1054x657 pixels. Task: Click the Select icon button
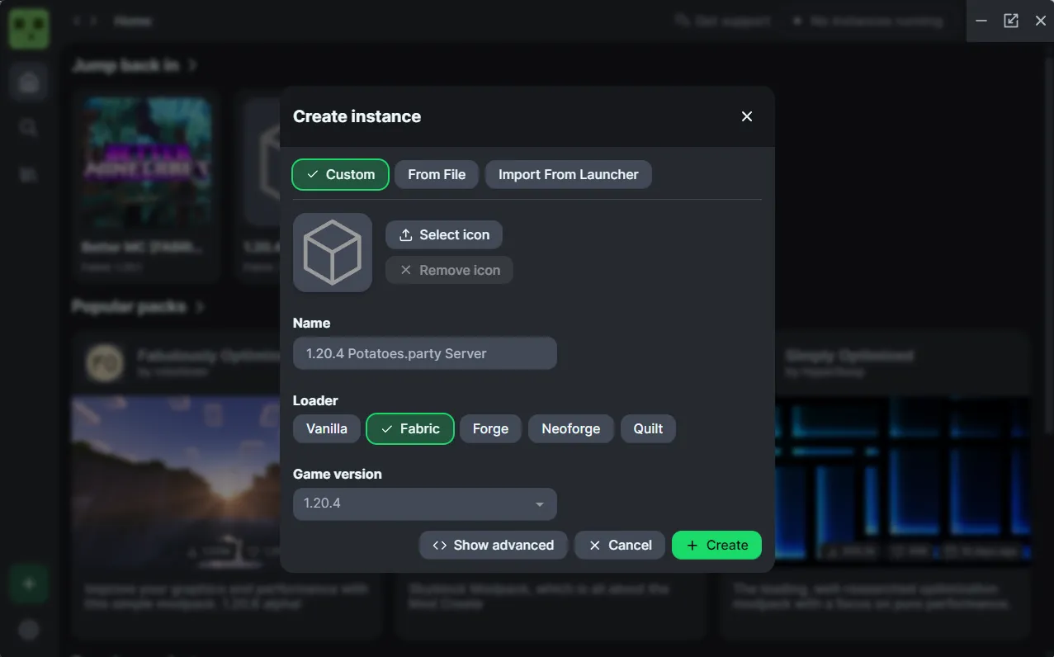(444, 234)
